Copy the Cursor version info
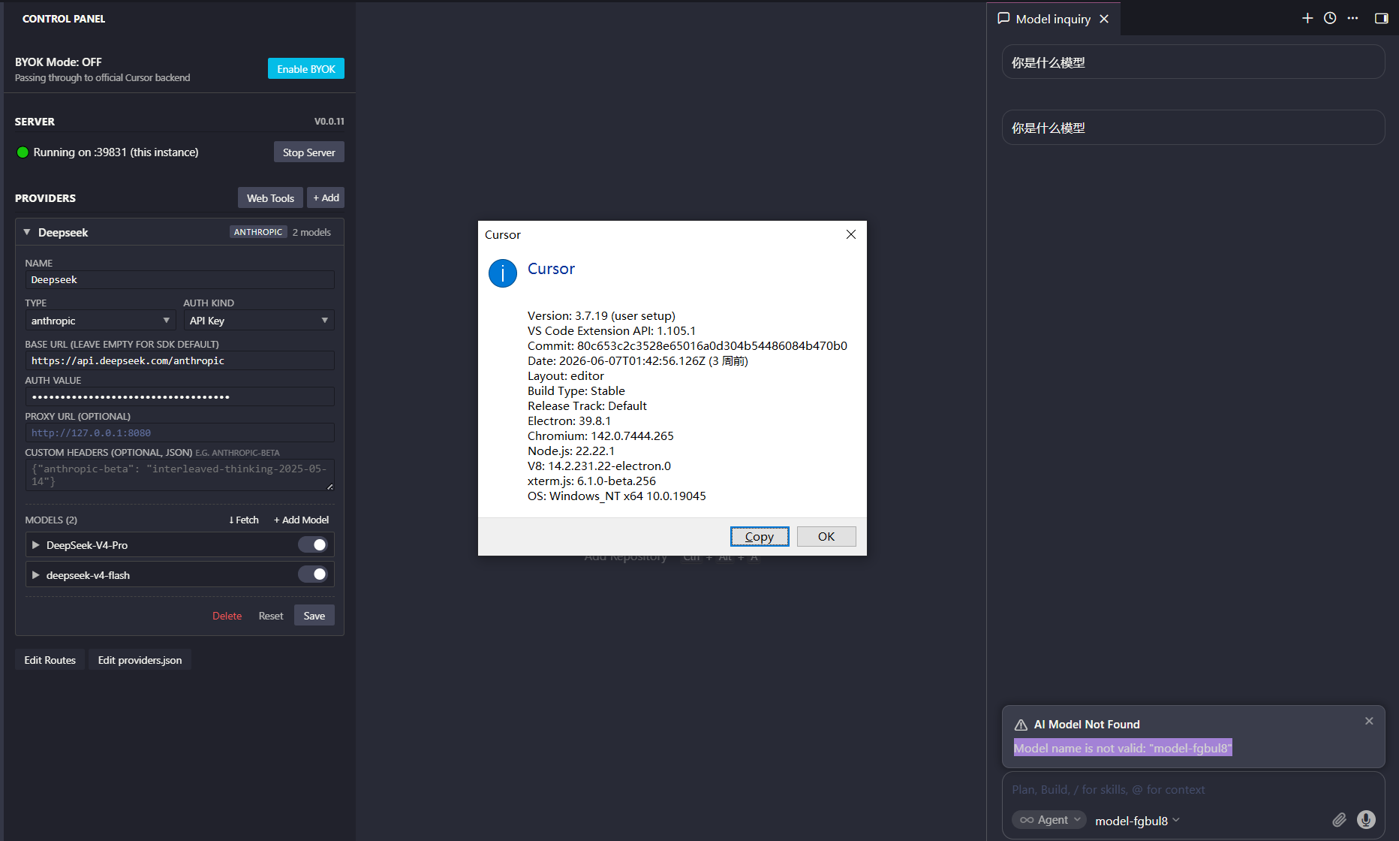 click(760, 536)
